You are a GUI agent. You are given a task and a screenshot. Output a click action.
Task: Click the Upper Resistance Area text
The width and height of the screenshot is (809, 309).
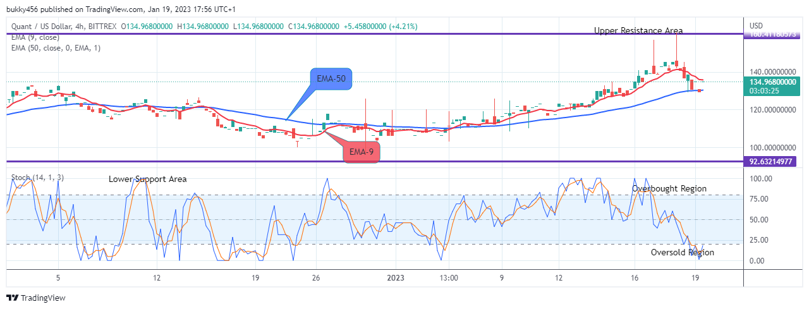click(x=638, y=30)
